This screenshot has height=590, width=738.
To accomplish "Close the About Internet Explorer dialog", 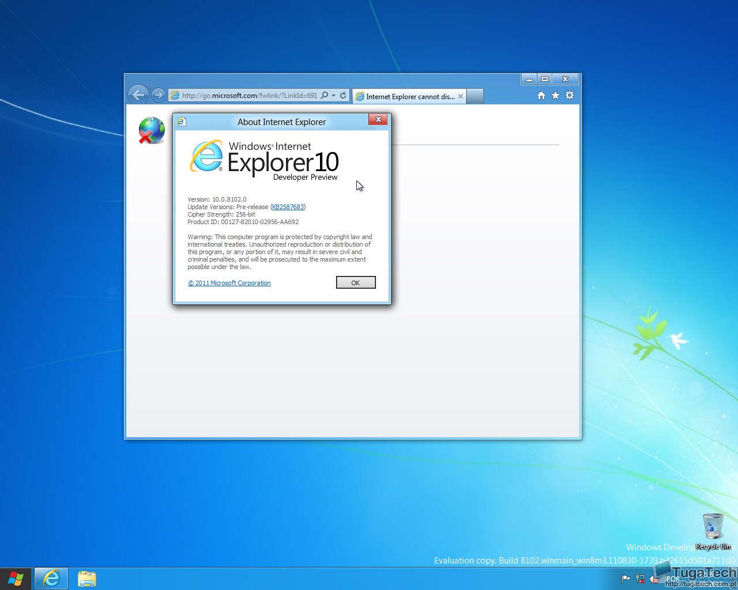I will pos(378,119).
